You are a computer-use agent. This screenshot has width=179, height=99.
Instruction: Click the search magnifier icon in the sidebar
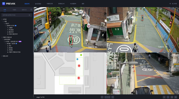click(29, 15)
